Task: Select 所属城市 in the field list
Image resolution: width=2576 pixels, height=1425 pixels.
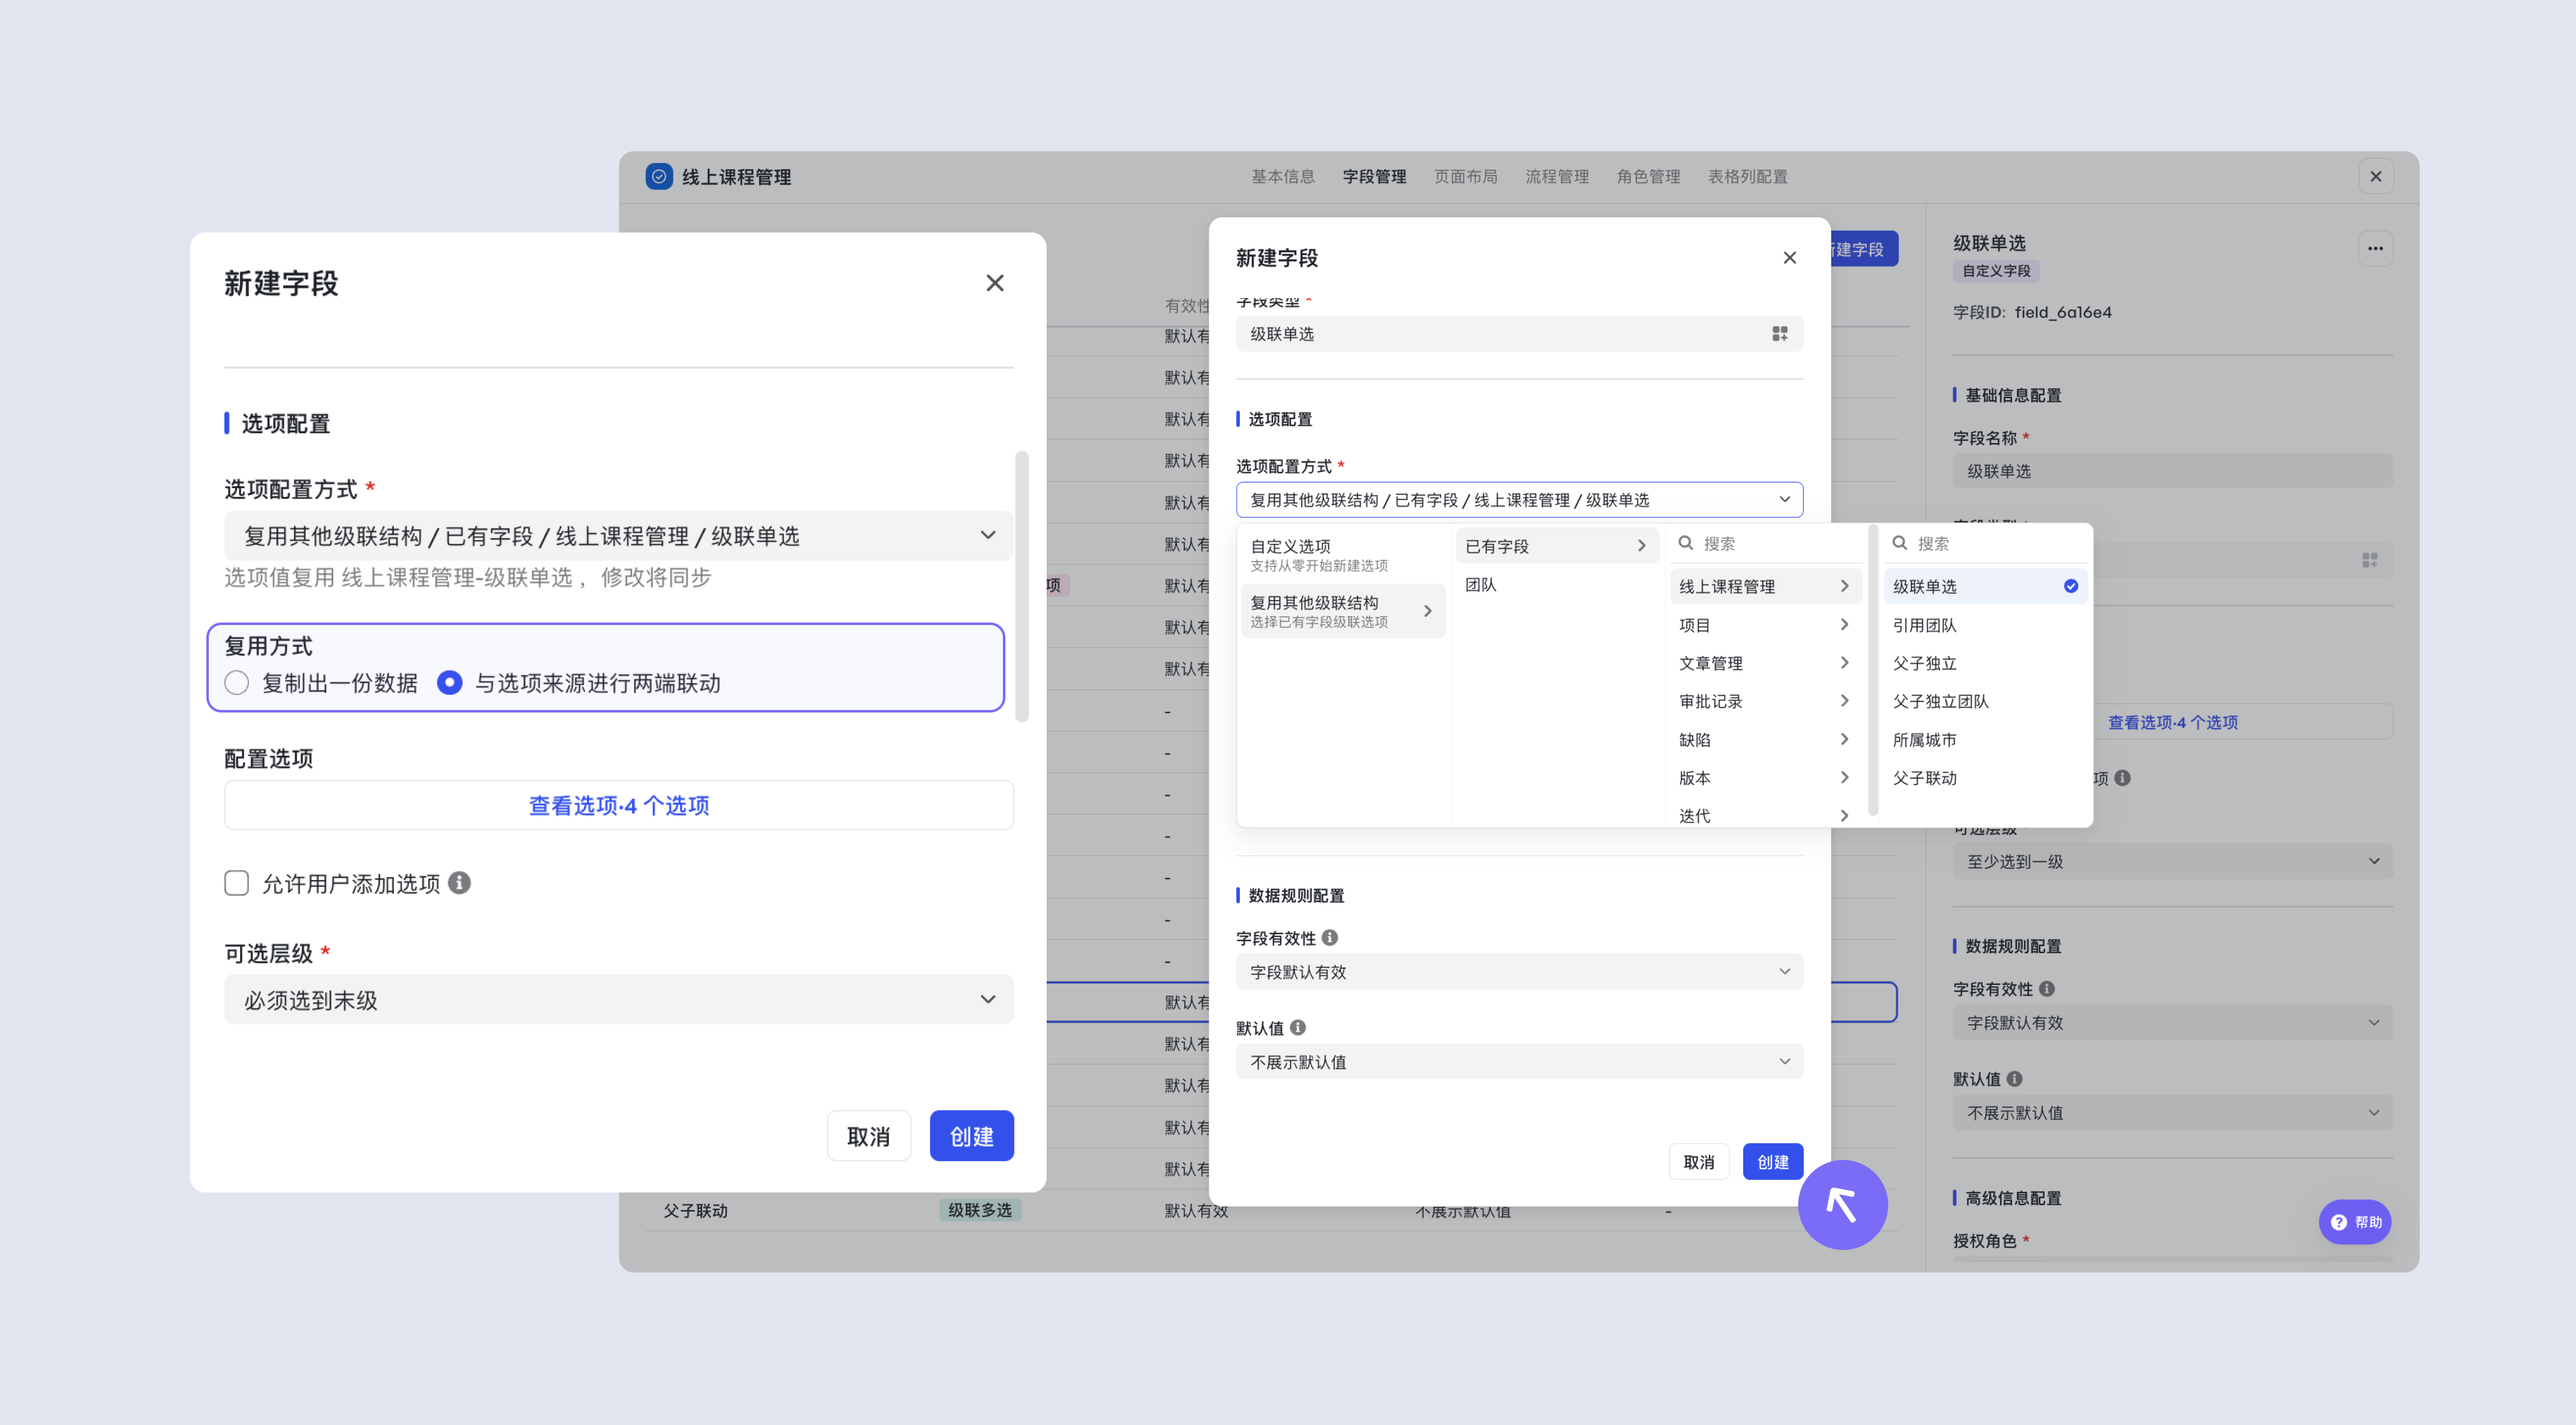Action: (1985, 739)
